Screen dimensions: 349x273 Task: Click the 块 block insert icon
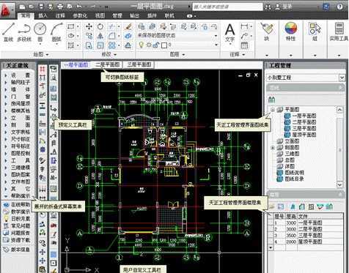point(266,31)
